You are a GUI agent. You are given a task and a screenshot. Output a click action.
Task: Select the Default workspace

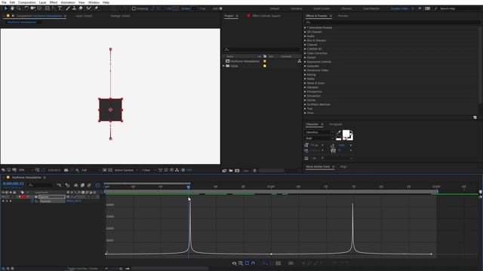pos(275,8)
